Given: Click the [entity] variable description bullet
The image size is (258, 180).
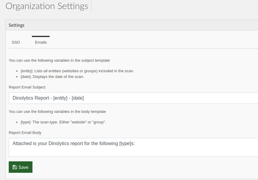Looking at the screenshot, I should point(77,71).
